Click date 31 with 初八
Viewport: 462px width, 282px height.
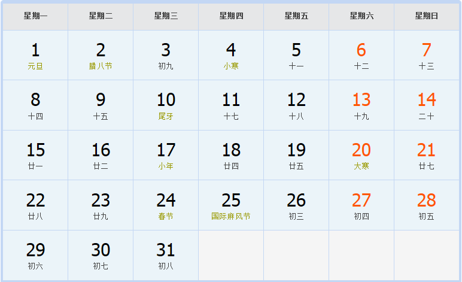point(166,256)
